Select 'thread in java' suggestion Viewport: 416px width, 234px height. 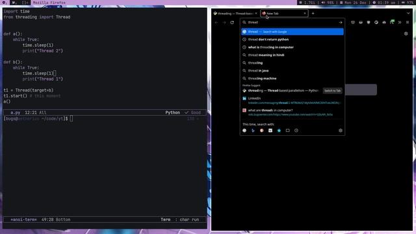click(x=292, y=71)
